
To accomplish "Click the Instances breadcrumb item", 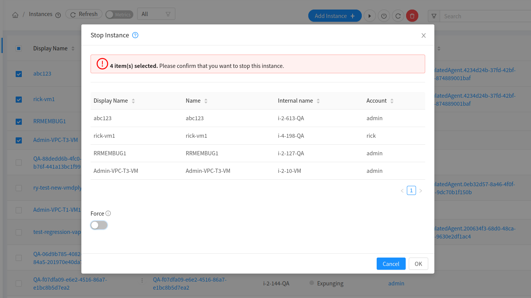I will (x=40, y=14).
